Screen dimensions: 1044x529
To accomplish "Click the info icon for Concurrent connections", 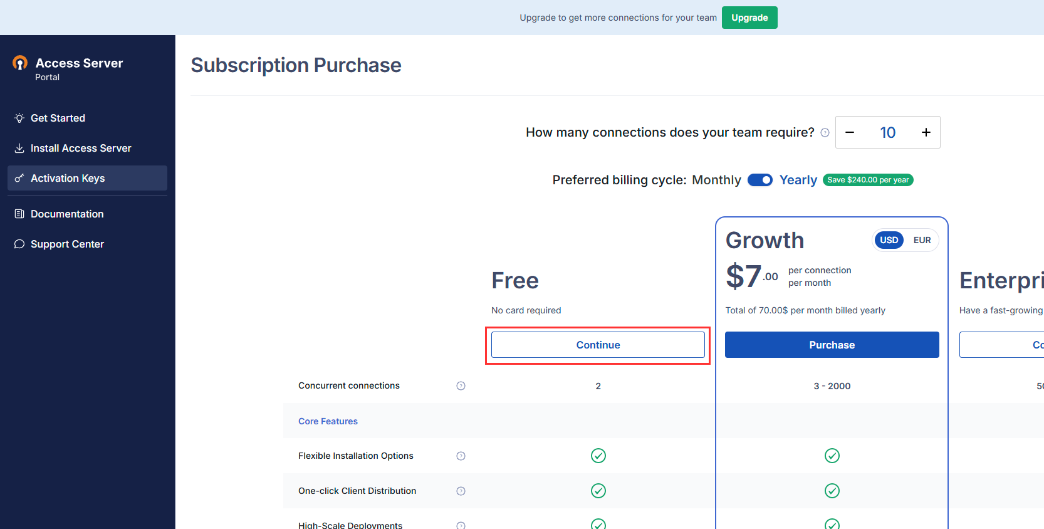I will [x=461, y=385].
